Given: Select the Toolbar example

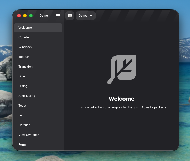Looking at the screenshot, I should [x=38, y=57].
